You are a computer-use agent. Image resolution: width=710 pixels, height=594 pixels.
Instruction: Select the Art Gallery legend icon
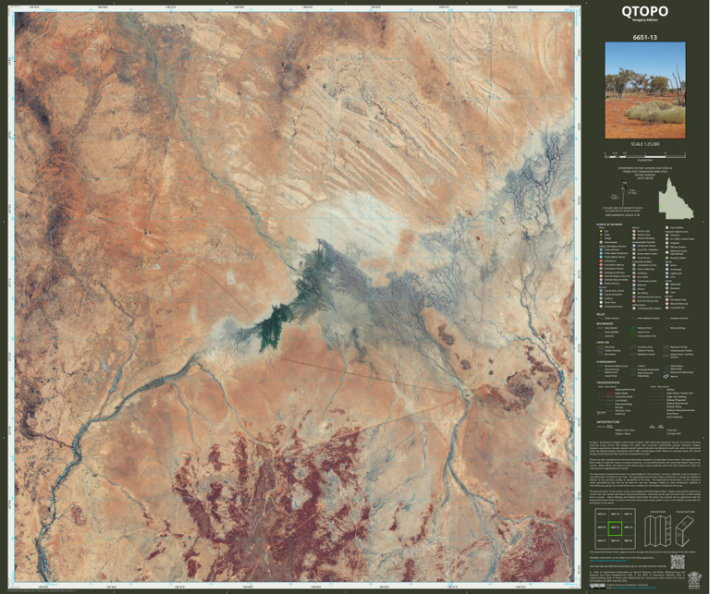point(634,293)
